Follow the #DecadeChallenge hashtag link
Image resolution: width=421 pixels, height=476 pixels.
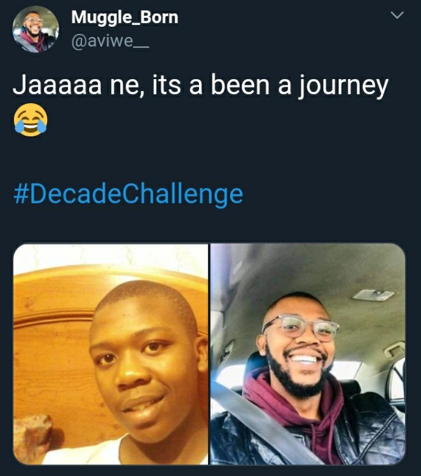pos(128,194)
